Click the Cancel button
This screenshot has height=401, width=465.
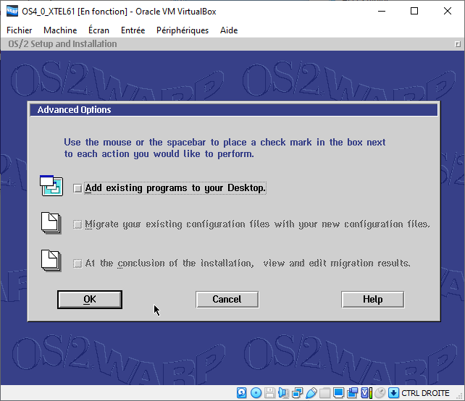[x=227, y=300]
